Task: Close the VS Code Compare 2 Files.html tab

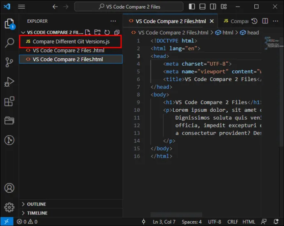Action: [212, 21]
